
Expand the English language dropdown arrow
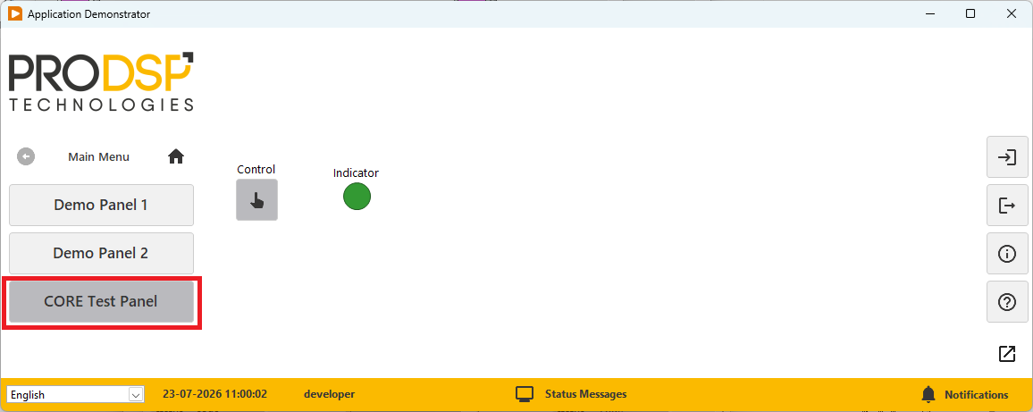(136, 395)
